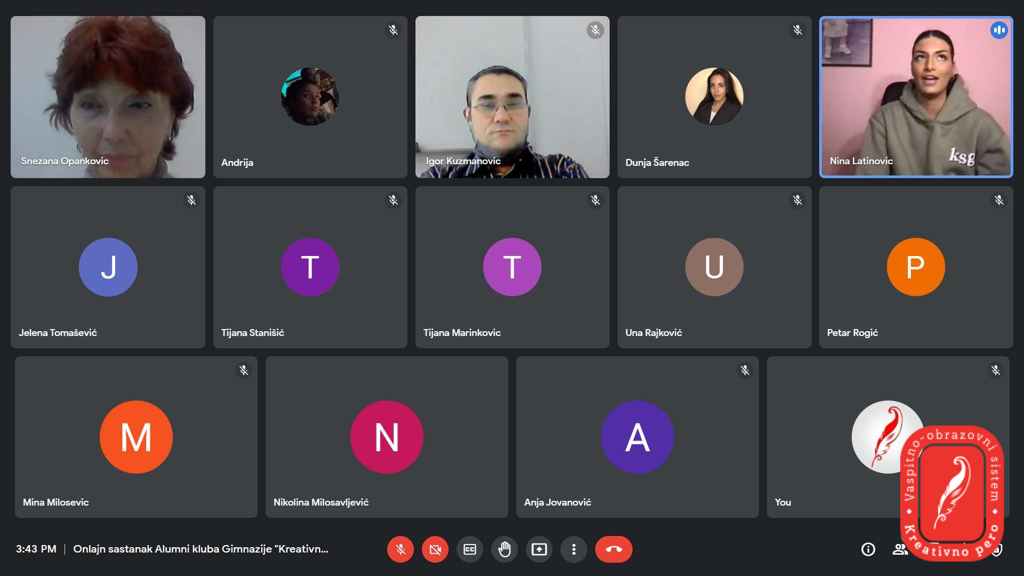Toggle closed captions button
Viewport: 1024px width, 576px height.
[470, 549]
